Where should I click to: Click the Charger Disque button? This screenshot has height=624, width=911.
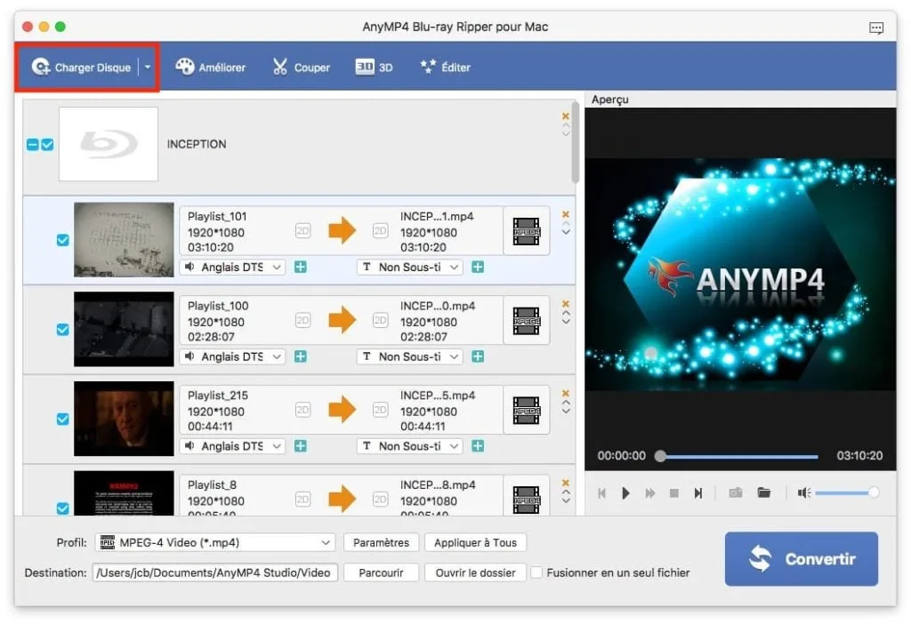(81, 68)
